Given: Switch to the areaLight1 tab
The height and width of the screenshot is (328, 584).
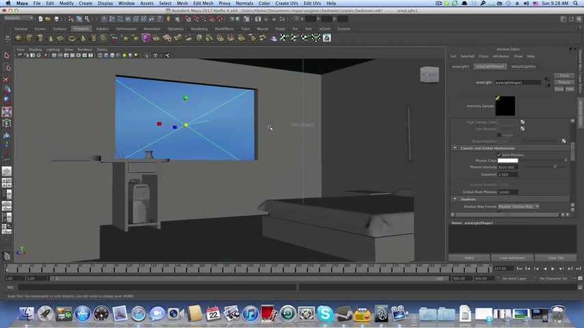Looking at the screenshot, I should (x=461, y=66).
